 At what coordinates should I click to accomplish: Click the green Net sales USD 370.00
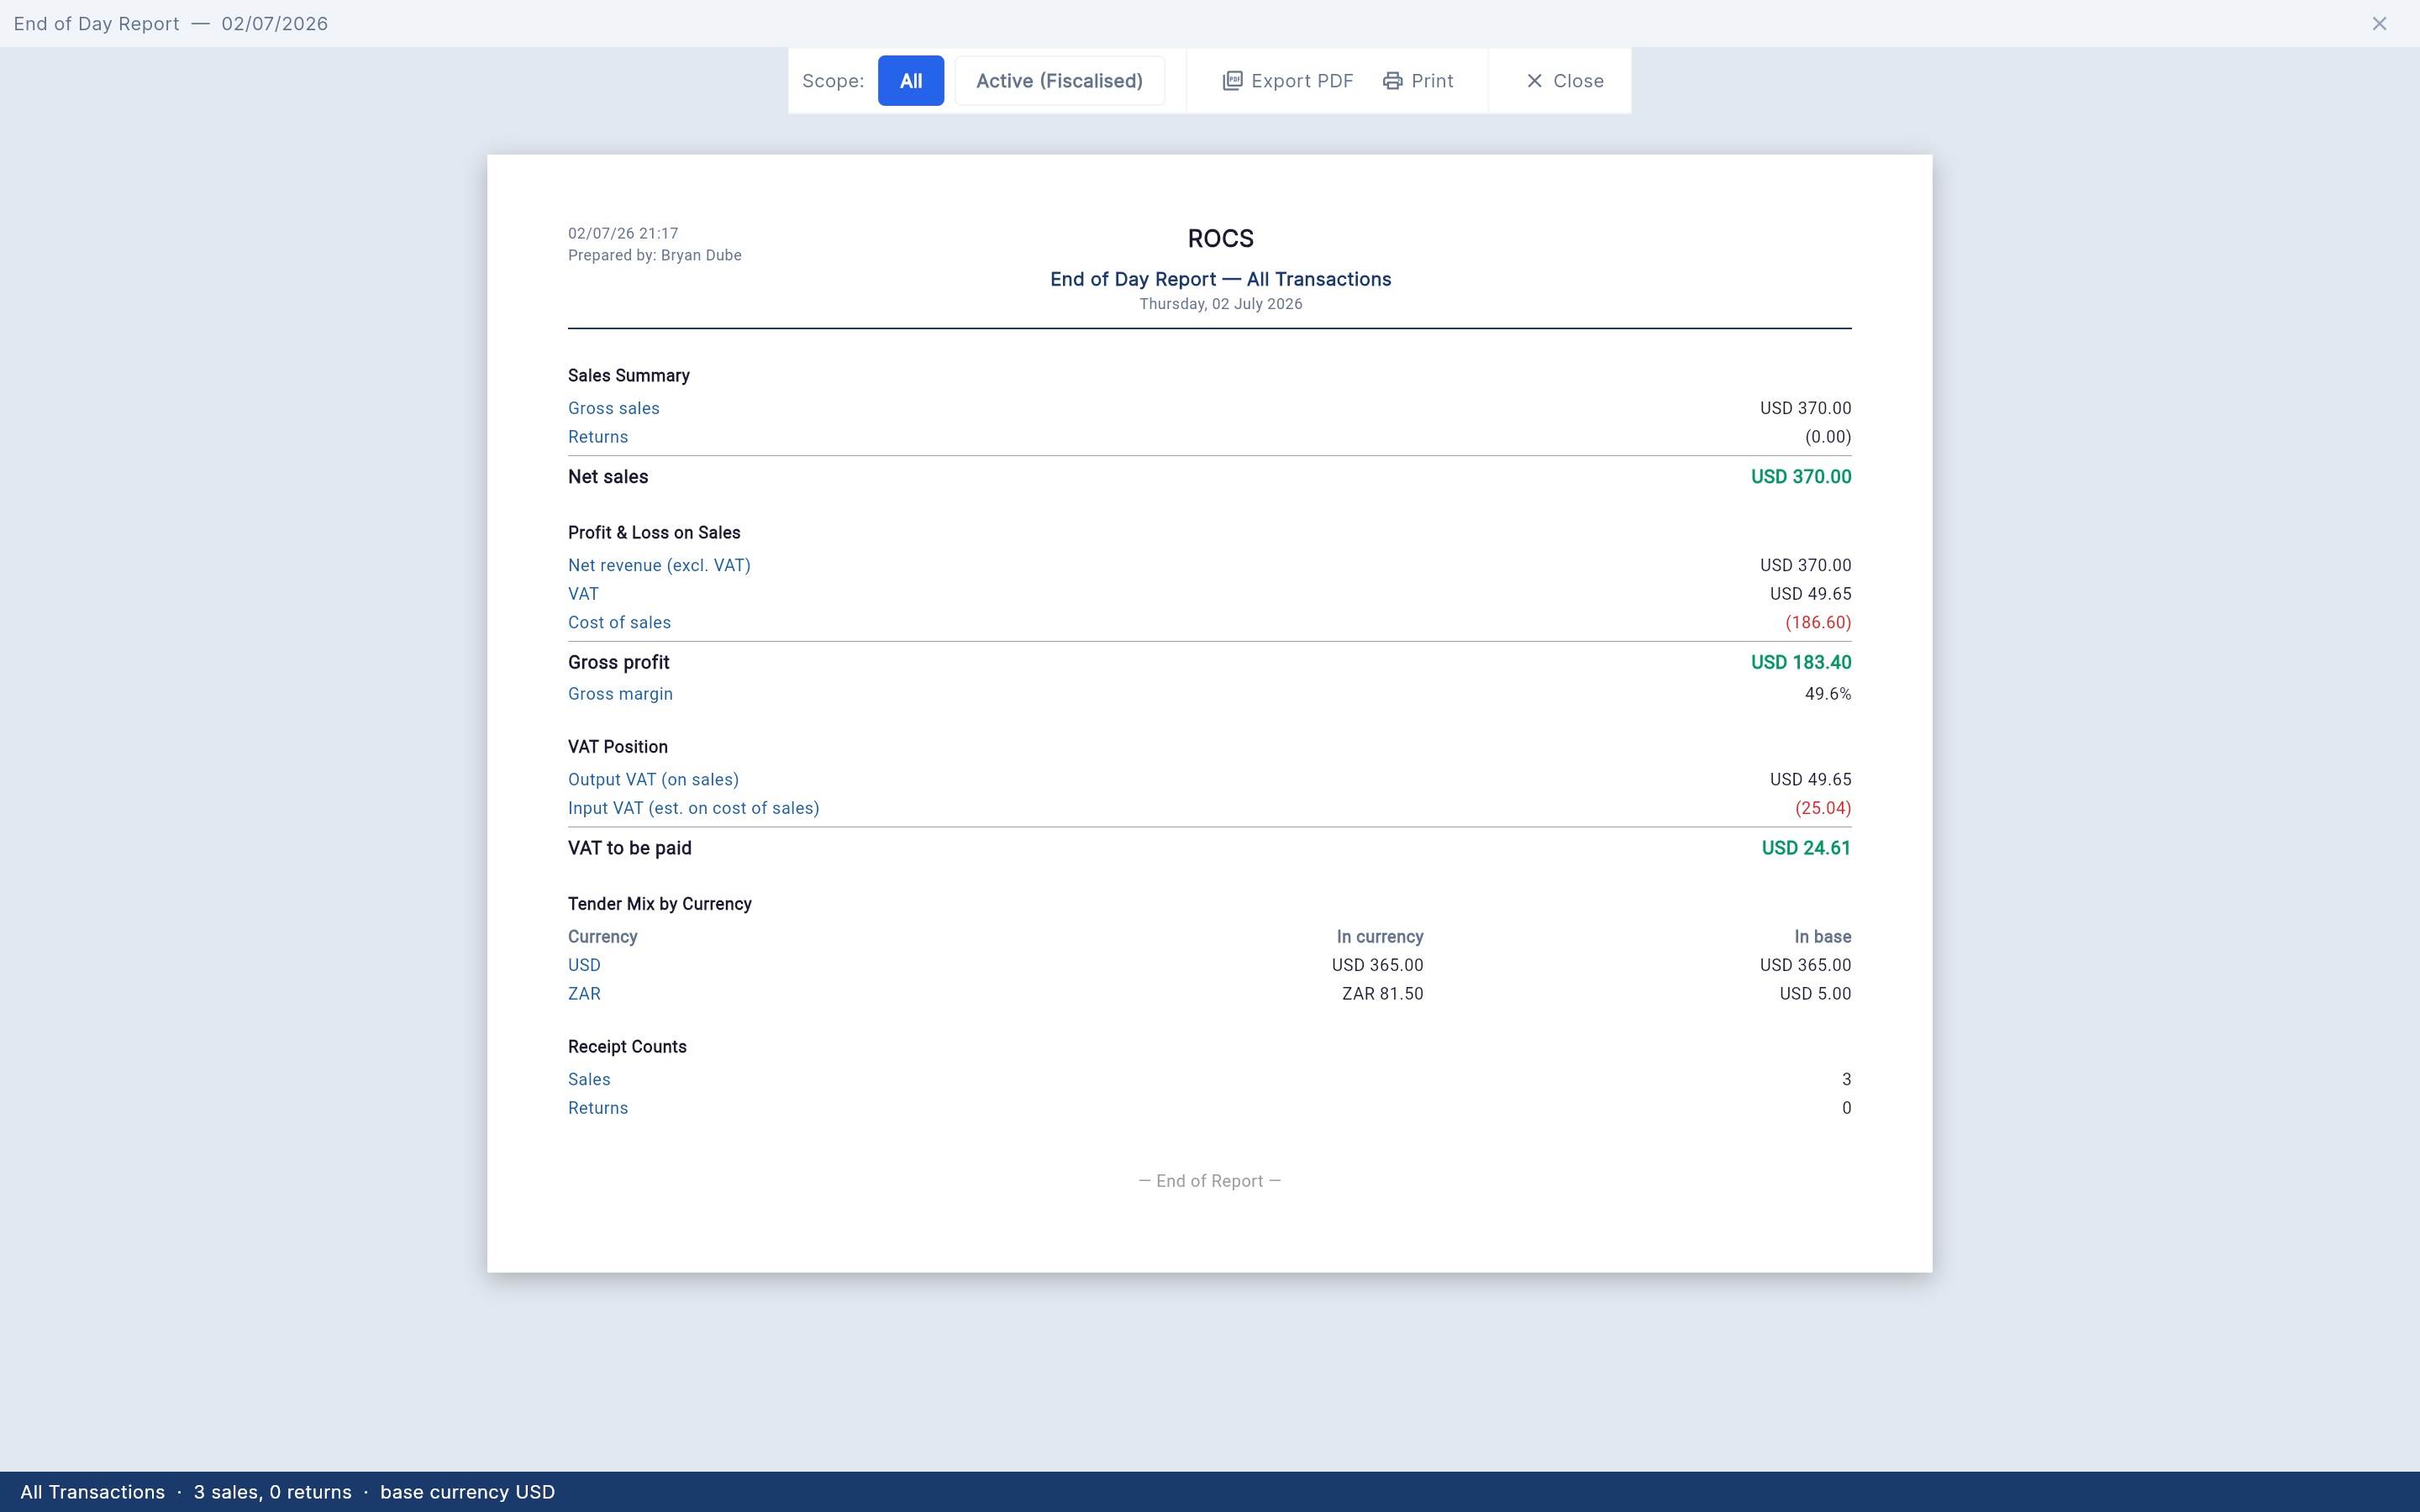point(1801,477)
